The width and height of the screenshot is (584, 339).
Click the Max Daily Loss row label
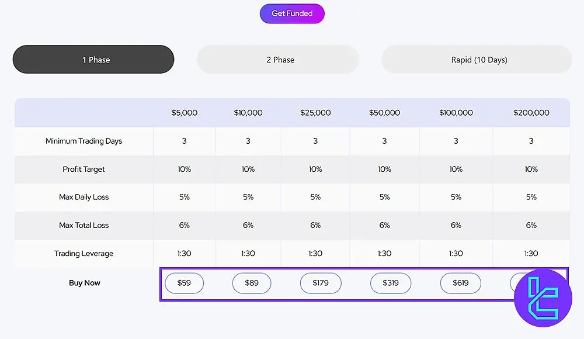pyautogui.click(x=84, y=197)
